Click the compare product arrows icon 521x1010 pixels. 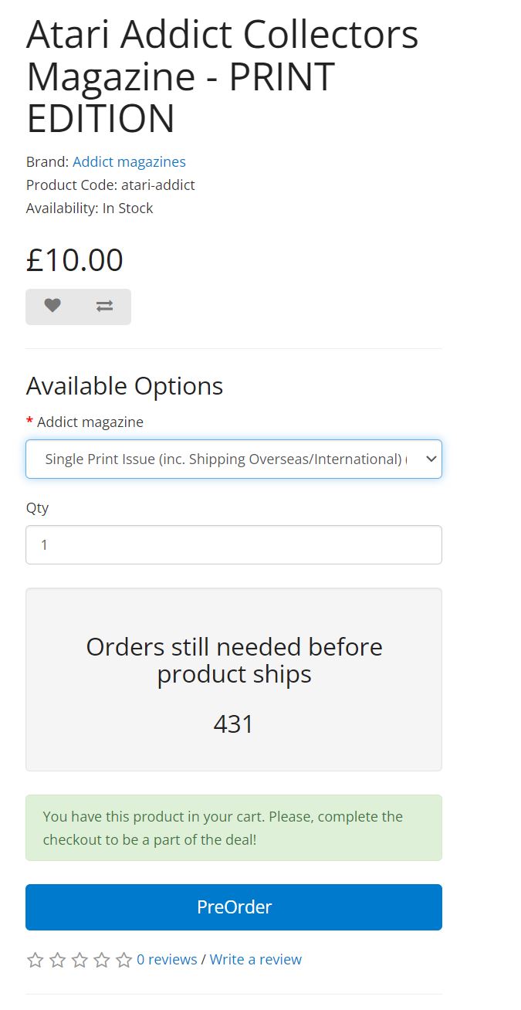pos(104,306)
